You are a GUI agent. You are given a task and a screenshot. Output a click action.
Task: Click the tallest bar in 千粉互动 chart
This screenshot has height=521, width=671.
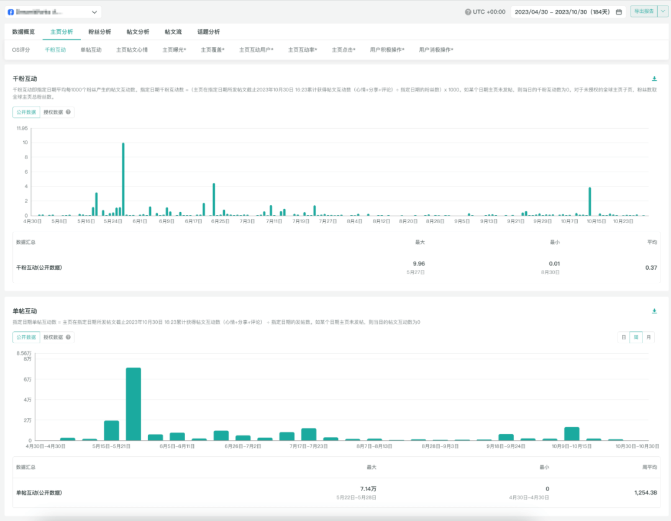(123, 179)
